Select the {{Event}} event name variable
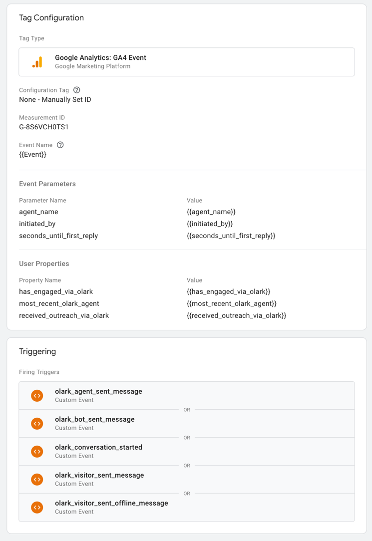 click(31, 154)
